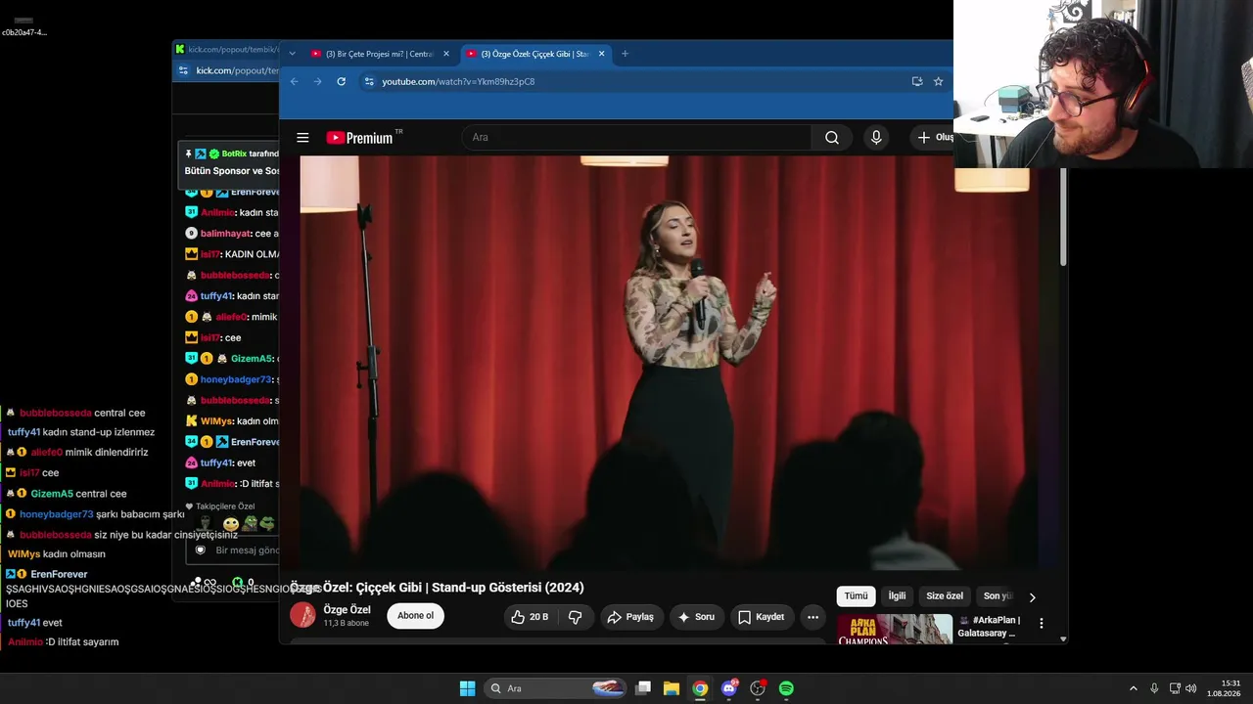The width and height of the screenshot is (1253, 704).
Task: Open Discord from the taskbar
Action: (x=729, y=688)
